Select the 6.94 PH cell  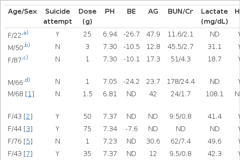[x=110, y=34]
